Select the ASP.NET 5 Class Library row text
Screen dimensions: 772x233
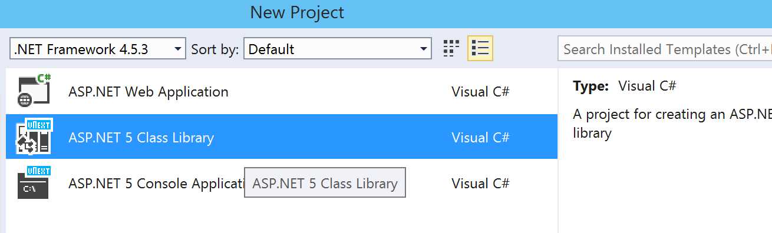pyautogui.click(x=141, y=138)
